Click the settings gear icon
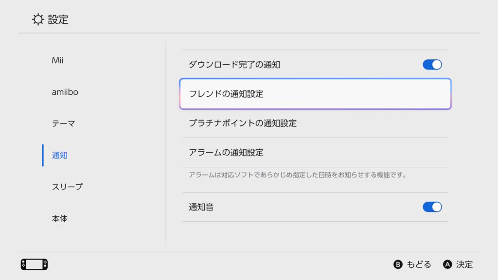The height and width of the screenshot is (280, 498). [x=38, y=19]
